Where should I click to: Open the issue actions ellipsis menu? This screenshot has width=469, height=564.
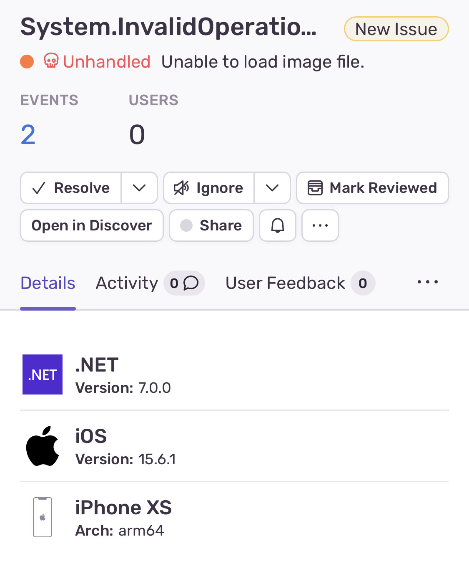(x=320, y=225)
